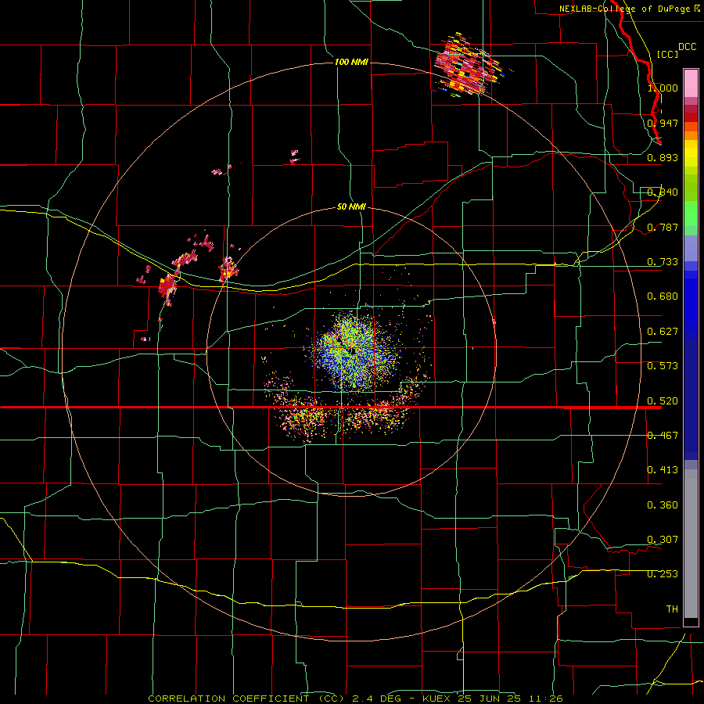Click the 50 NMI range ring label
The image size is (704, 704).
coord(351,207)
